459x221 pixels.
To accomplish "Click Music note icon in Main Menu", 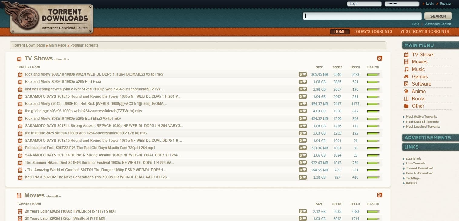I will [x=406, y=69].
